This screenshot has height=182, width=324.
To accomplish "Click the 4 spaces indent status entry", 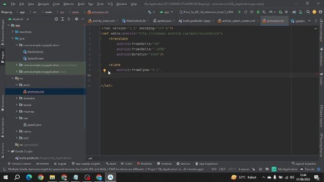I will coord(244,169).
